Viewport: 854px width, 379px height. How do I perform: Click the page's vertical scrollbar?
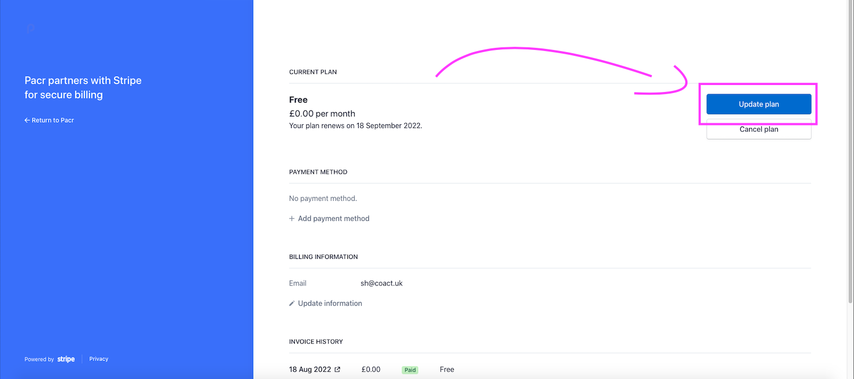click(850, 159)
